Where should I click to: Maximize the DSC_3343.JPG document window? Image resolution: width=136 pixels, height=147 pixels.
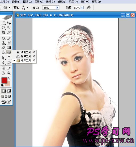[128, 15]
